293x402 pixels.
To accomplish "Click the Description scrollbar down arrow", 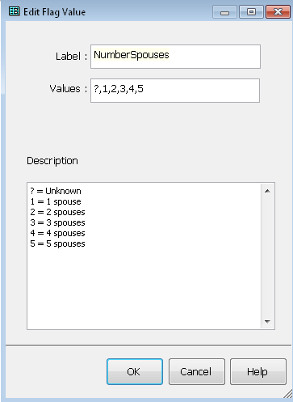I will click(x=267, y=321).
